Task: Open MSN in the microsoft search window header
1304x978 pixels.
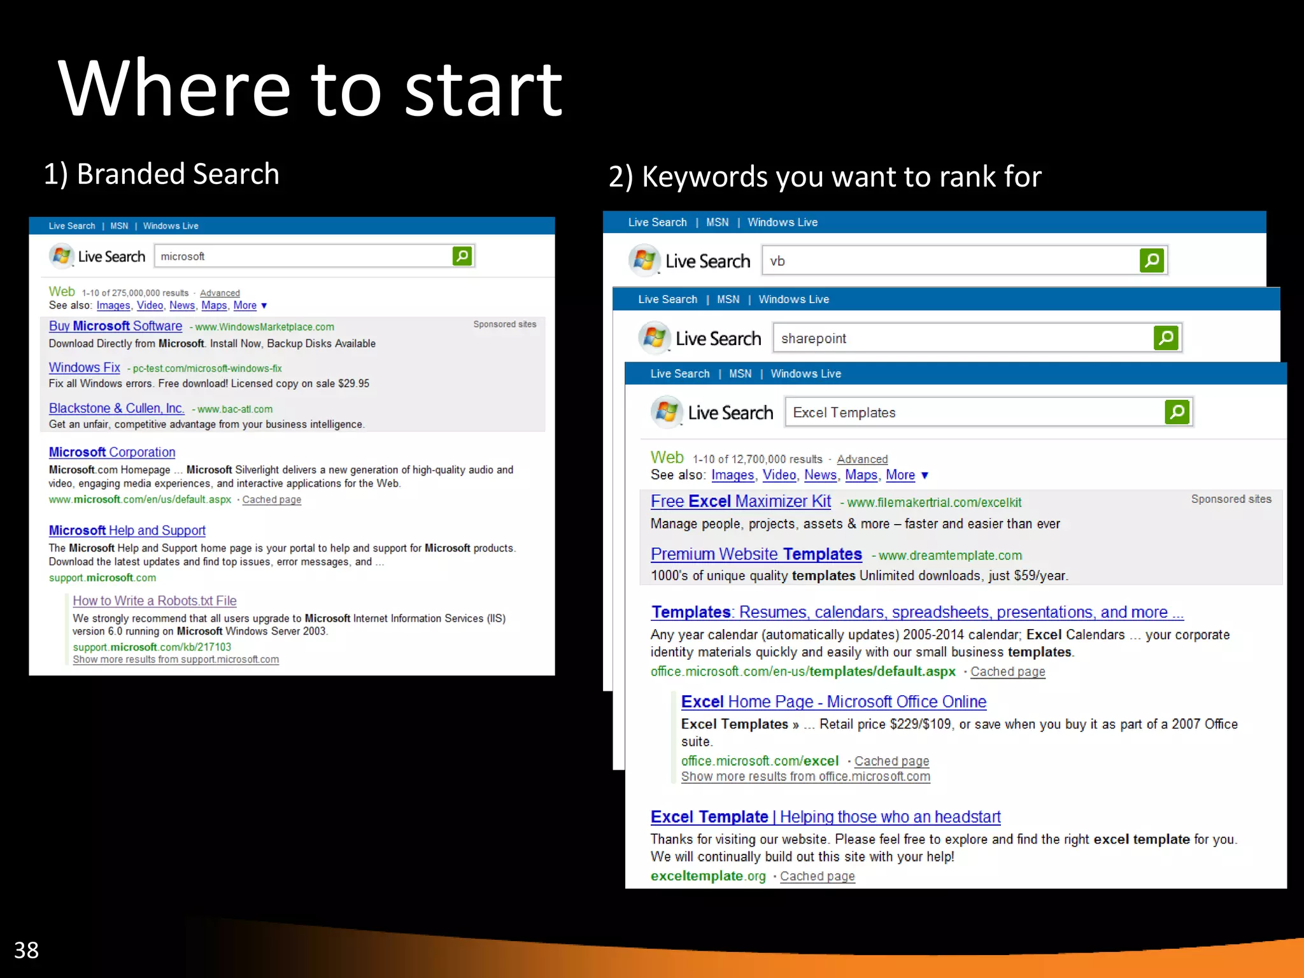Action: tap(119, 226)
